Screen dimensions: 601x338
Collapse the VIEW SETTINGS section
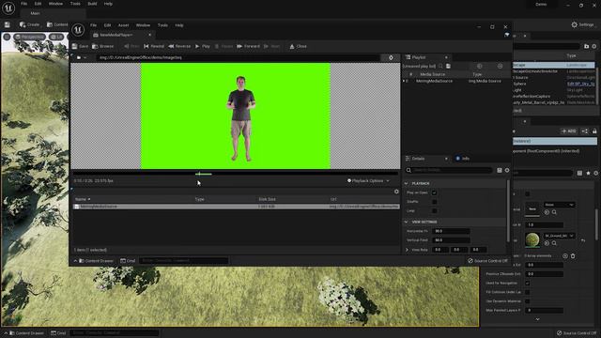(407, 222)
